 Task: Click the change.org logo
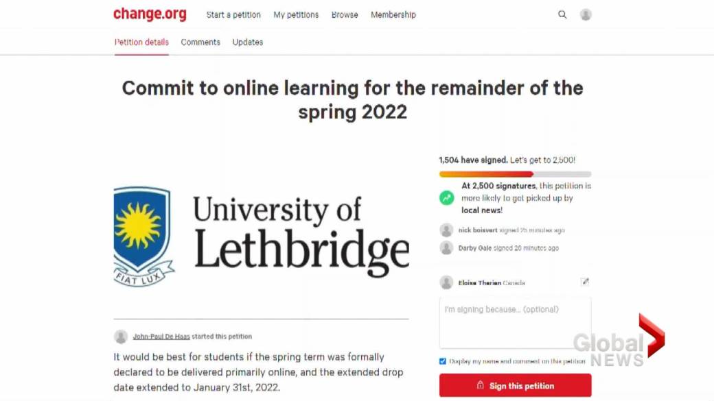[x=150, y=14]
